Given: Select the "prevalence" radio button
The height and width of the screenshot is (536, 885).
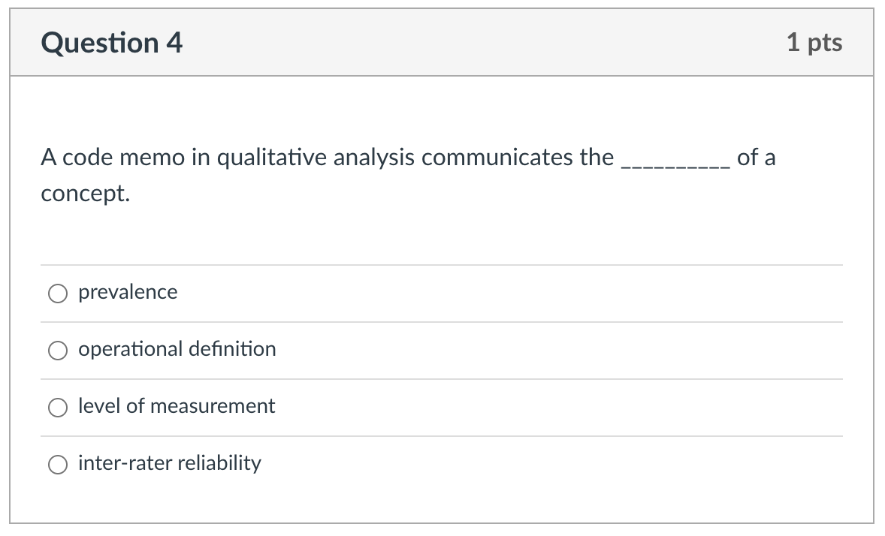Looking at the screenshot, I should click(x=59, y=294).
